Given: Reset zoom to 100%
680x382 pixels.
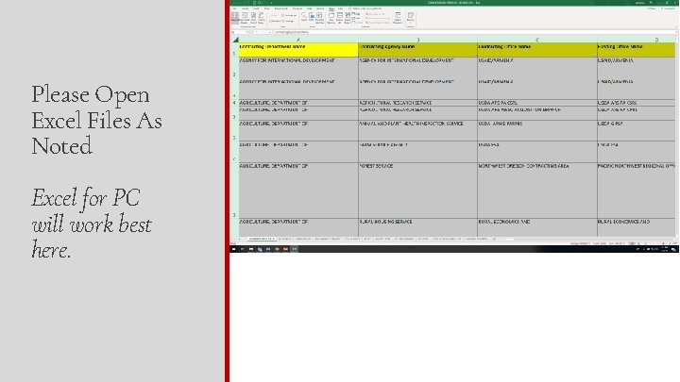Looking at the screenshot, I should click(x=312, y=17).
